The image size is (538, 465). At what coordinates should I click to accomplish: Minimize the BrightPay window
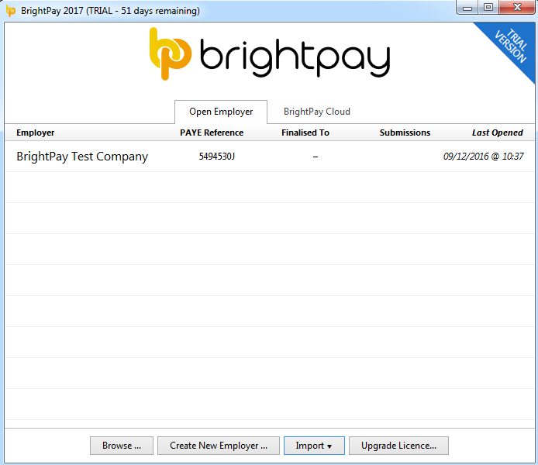click(467, 8)
